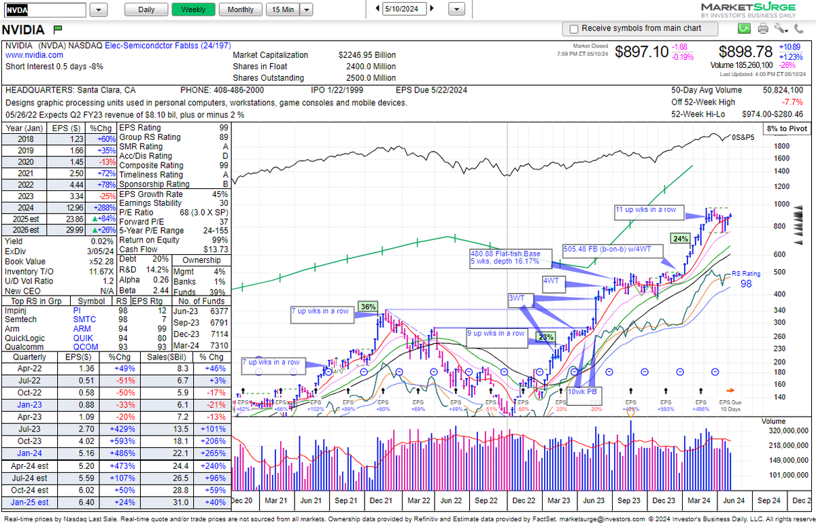This screenshot has width=816, height=526.
Task: Click the 2025 est annual EPS row
Action: coord(58,220)
